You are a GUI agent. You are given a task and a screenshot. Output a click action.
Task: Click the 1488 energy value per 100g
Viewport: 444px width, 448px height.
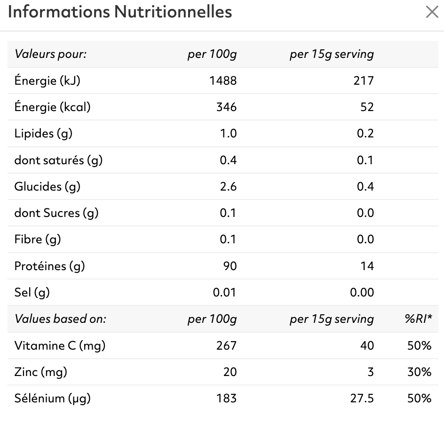coord(223,80)
